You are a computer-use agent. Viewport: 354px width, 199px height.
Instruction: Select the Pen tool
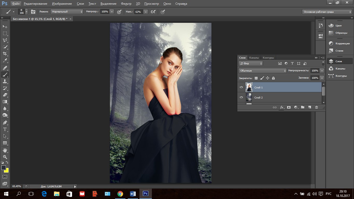click(5, 123)
